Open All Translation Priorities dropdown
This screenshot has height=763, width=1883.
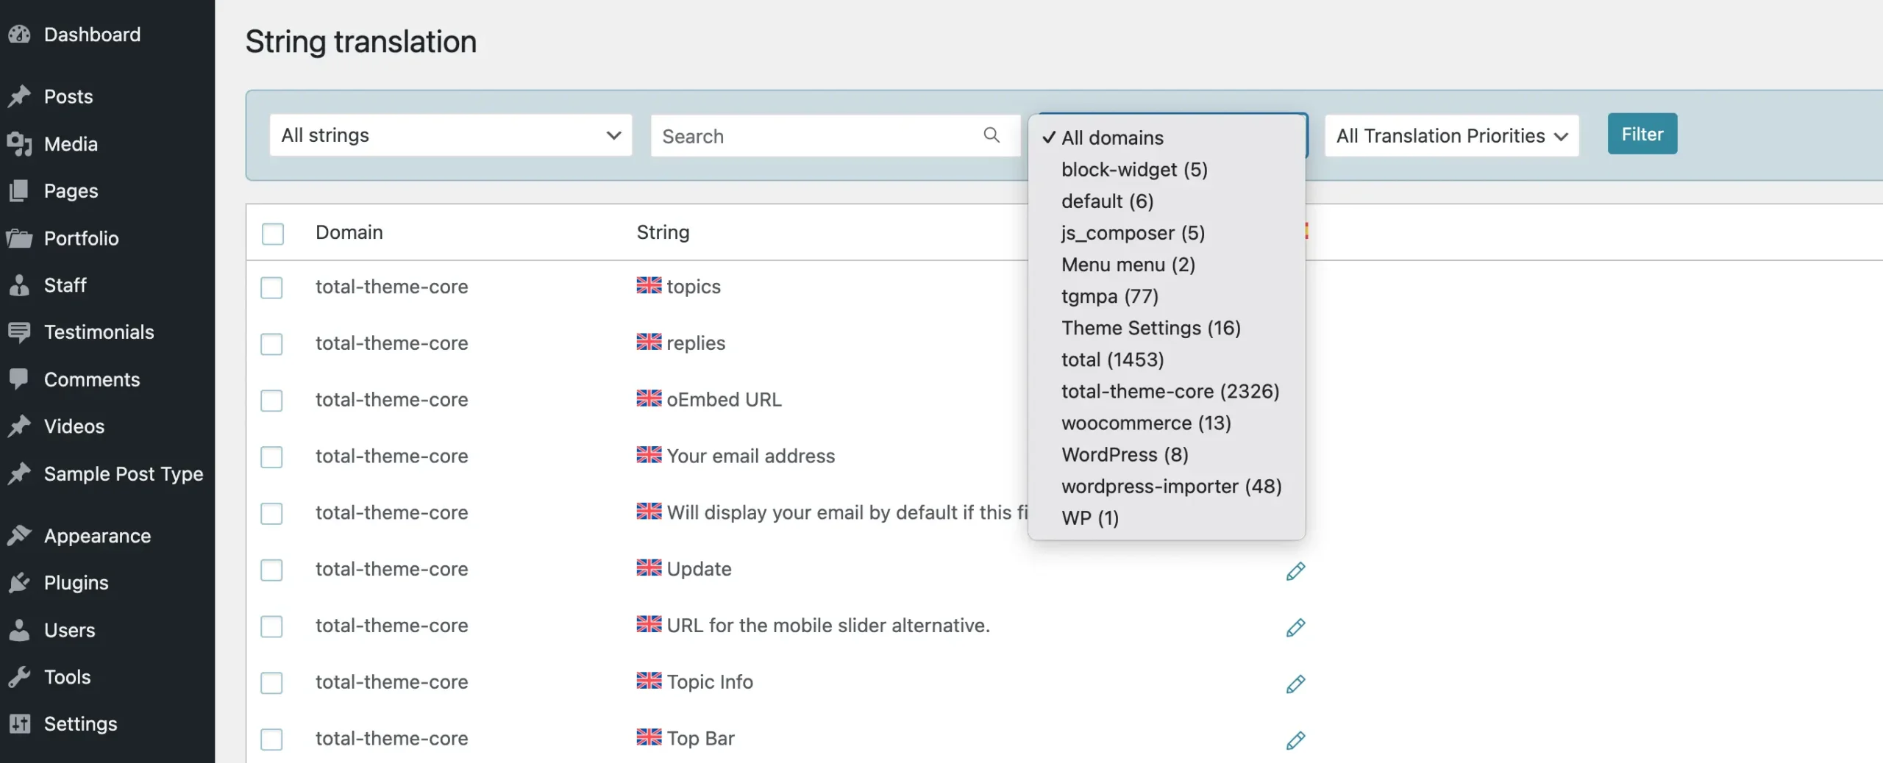click(1452, 135)
